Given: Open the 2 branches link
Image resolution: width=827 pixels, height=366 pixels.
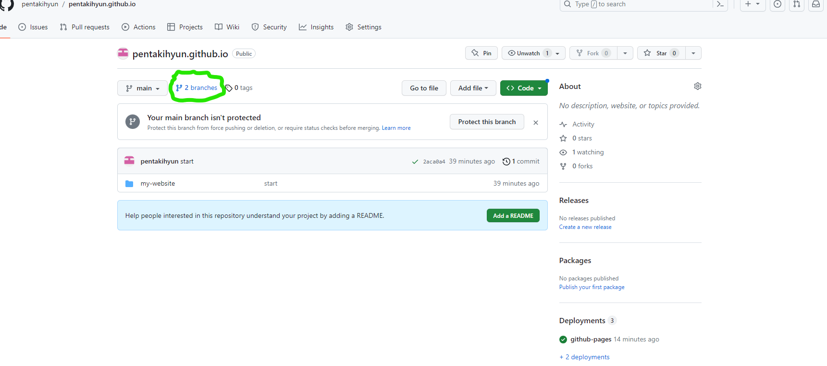Looking at the screenshot, I should 197,88.
